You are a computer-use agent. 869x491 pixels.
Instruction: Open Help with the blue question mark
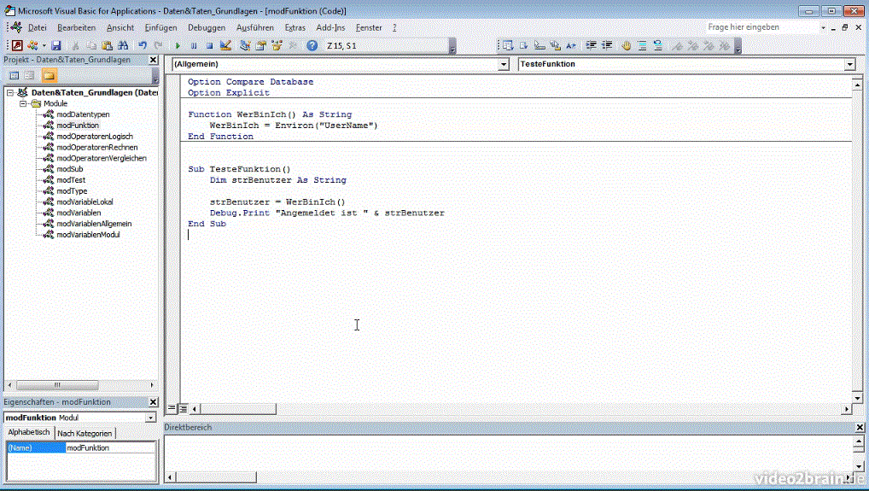(x=312, y=45)
